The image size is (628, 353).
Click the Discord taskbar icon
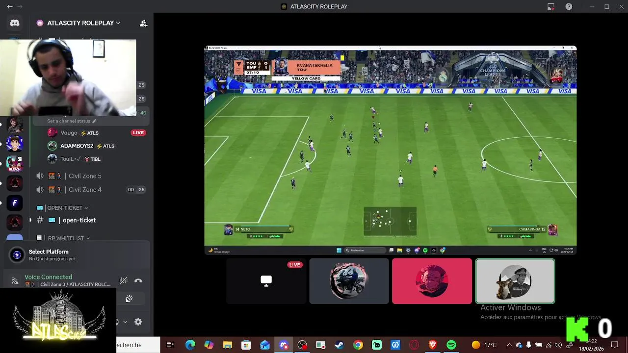284,345
